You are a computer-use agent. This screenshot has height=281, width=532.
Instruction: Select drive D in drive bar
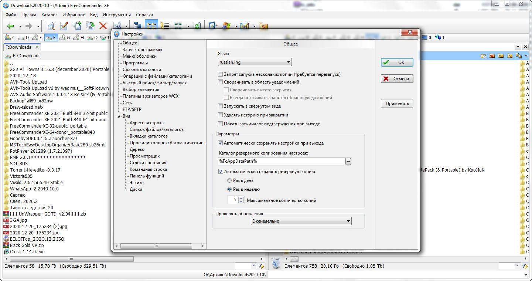coord(24,37)
